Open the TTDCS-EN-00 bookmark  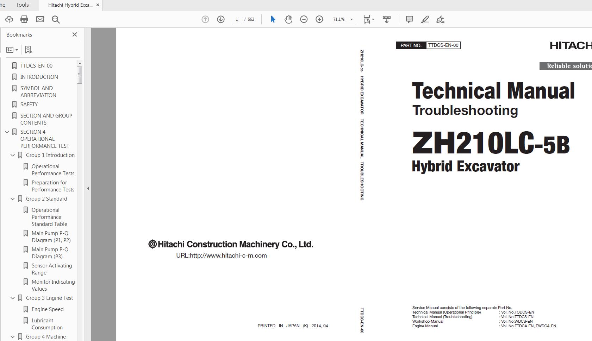click(x=36, y=66)
